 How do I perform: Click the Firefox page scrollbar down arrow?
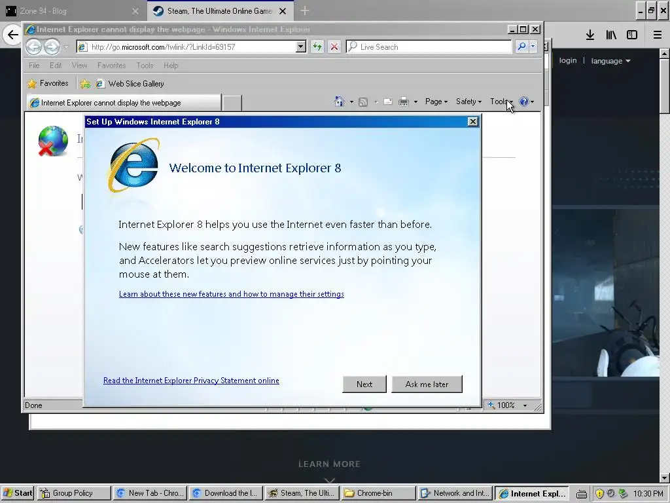pyautogui.click(x=665, y=477)
